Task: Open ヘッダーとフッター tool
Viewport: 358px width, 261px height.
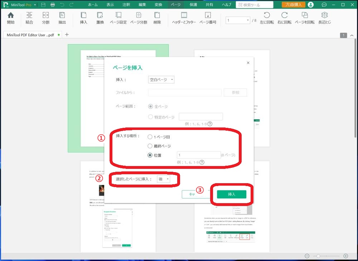Action: 184,18
